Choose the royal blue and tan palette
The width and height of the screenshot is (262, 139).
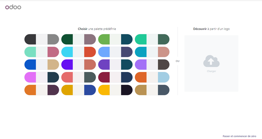point(42,65)
